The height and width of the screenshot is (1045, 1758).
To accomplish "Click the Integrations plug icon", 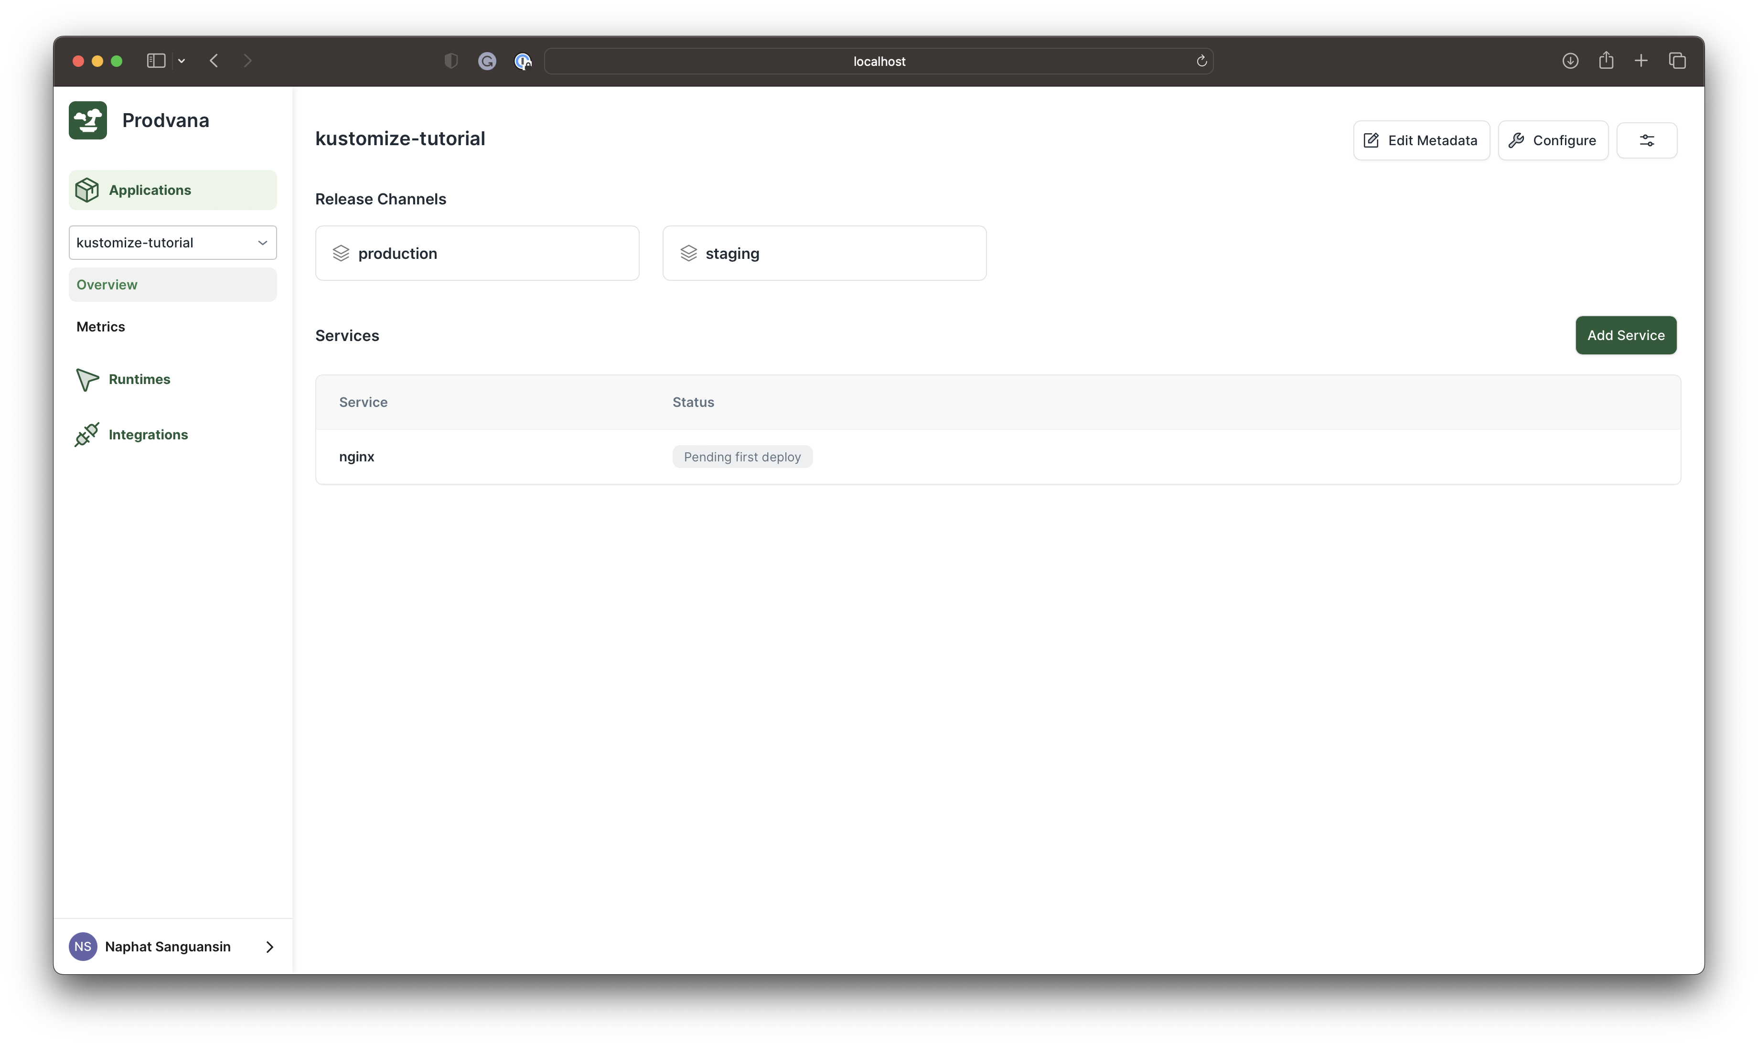I will pyautogui.click(x=86, y=435).
